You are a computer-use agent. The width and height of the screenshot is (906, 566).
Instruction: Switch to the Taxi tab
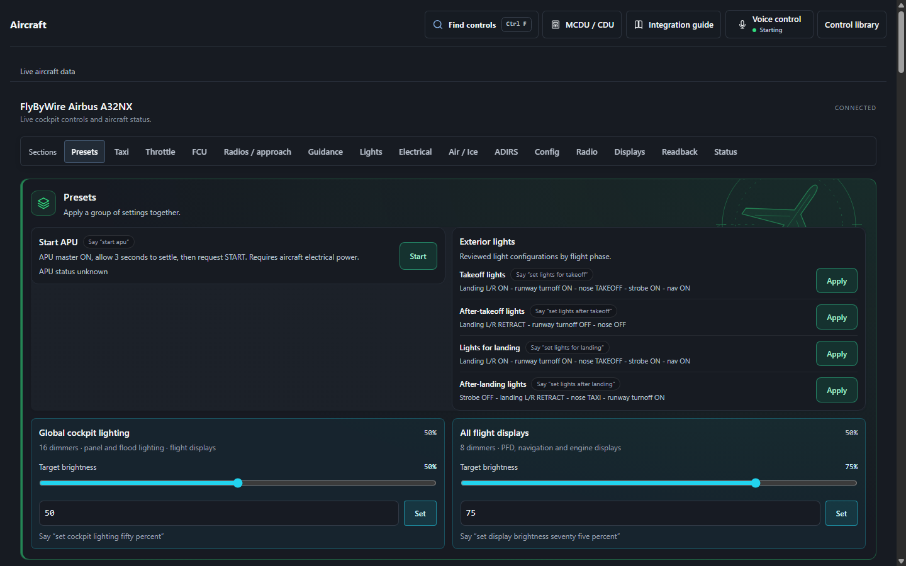121,152
